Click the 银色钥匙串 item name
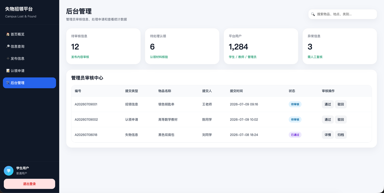Viewport: 384px width, 193px height. (x=166, y=104)
